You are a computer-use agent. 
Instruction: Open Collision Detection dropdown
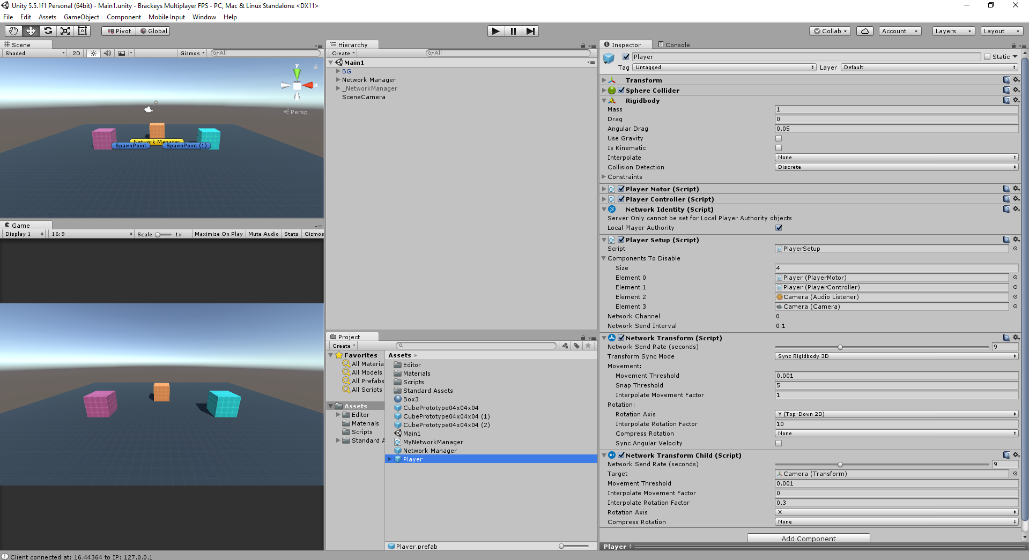click(897, 167)
